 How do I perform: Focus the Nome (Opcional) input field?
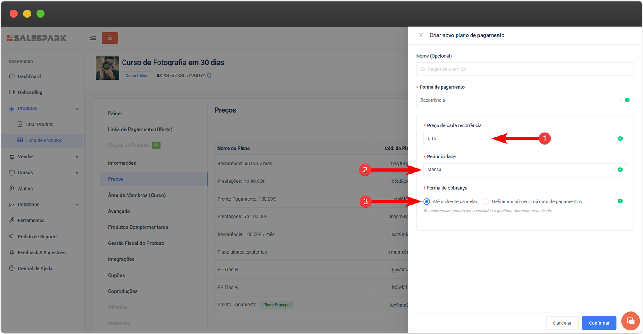click(x=524, y=69)
